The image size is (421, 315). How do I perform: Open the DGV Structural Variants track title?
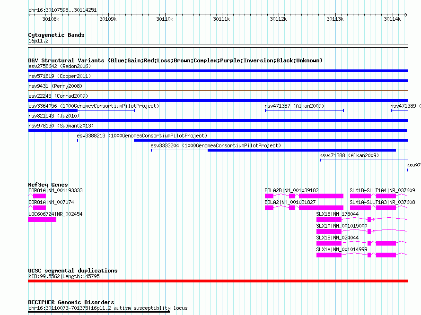175,60
